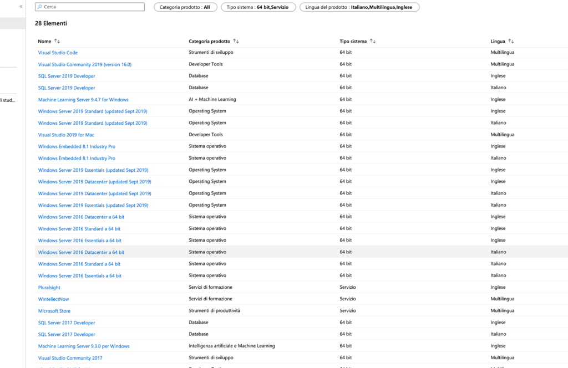The height and width of the screenshot is (368, 568).
Task: Open Windows Server 2019 Essentials Inglese entry
Action: click(93, 170)
